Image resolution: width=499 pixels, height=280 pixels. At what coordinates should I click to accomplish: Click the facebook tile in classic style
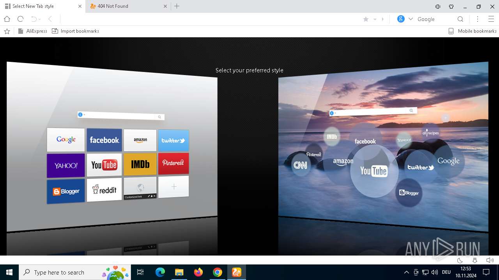(104, 140)
